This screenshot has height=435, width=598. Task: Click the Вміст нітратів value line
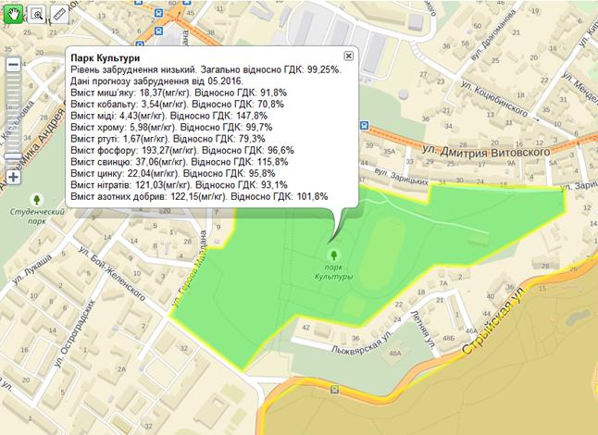click(x=180, y=185)
